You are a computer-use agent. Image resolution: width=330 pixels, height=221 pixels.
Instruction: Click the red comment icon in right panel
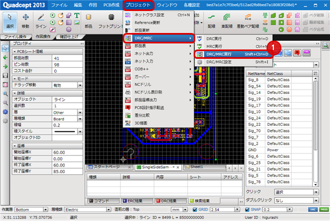(297, 53)
